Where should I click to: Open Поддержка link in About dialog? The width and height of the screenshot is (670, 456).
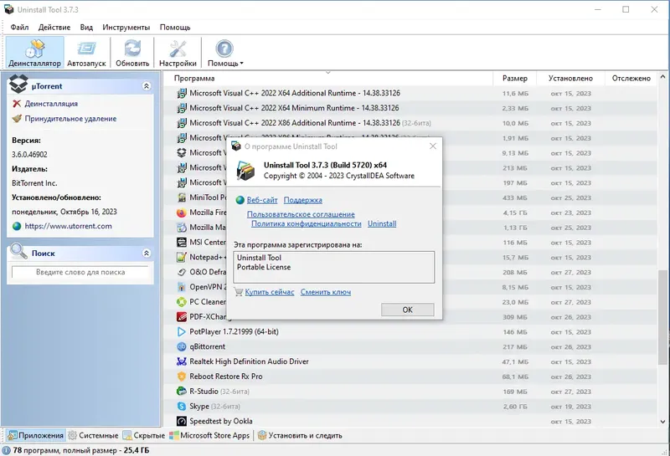pyautogui.click(x=303, y=200)
